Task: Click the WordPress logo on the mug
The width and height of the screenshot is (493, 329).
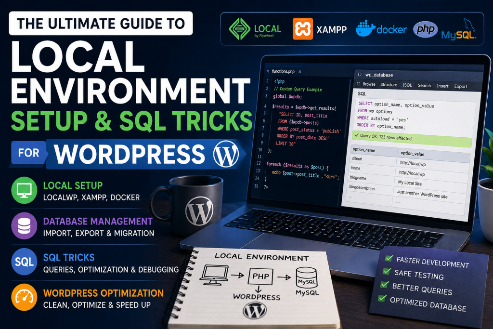Action: click(x=199, y=211)
